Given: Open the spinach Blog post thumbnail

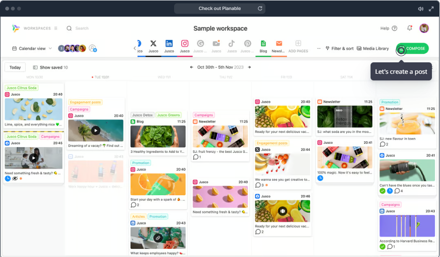Looking at the screenshot, I should click(x=158, y=136).
